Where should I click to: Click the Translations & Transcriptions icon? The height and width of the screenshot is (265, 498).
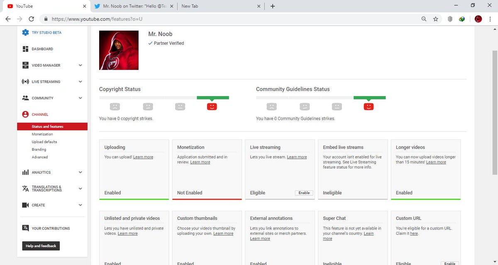(x=25, y=188)
